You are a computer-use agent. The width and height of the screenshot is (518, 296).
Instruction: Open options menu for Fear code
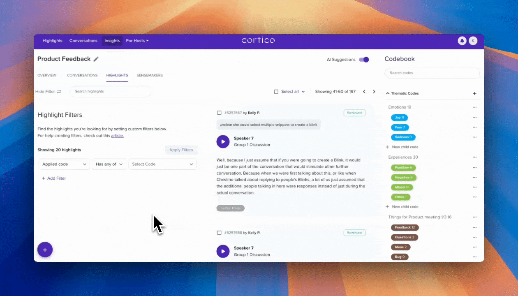coord(474,127)
